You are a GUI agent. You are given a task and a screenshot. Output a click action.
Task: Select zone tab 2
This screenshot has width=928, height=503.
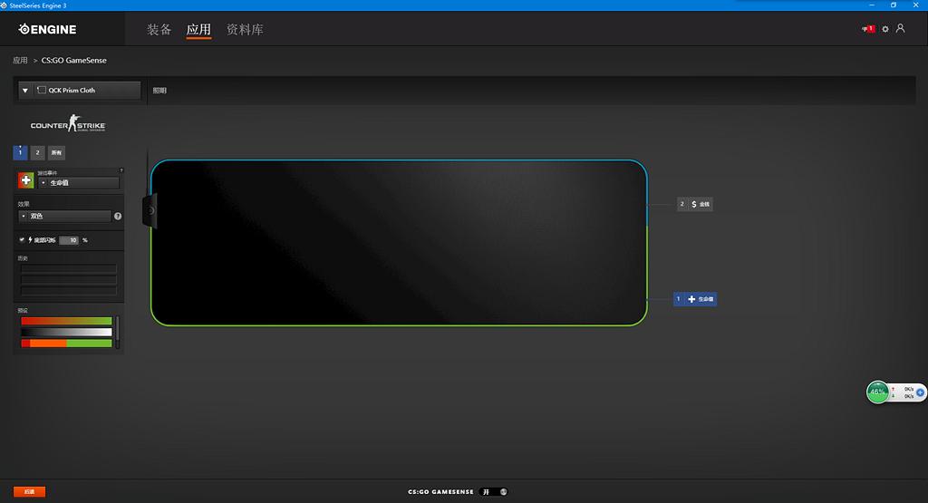point(37,152)
